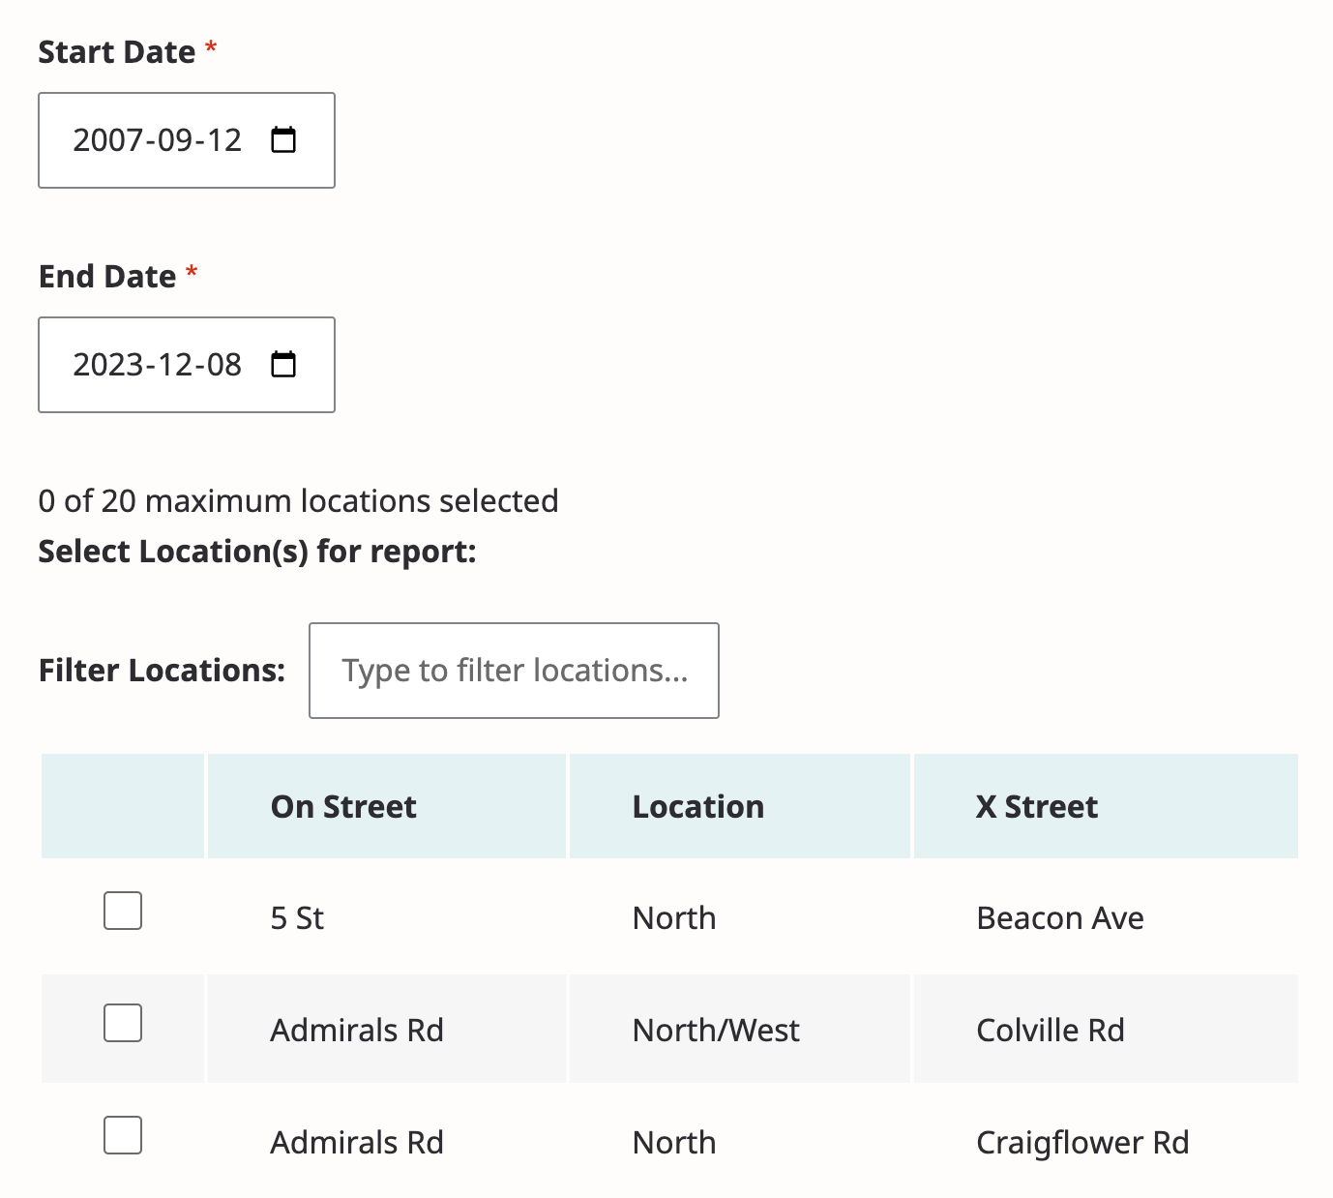Click the Beacon Ave cell

click(1059, 918)
